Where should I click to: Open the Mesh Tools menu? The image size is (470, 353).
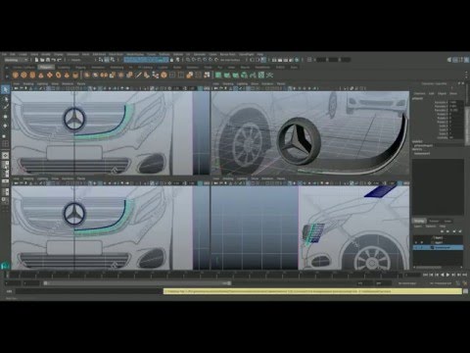pos(116,54)
